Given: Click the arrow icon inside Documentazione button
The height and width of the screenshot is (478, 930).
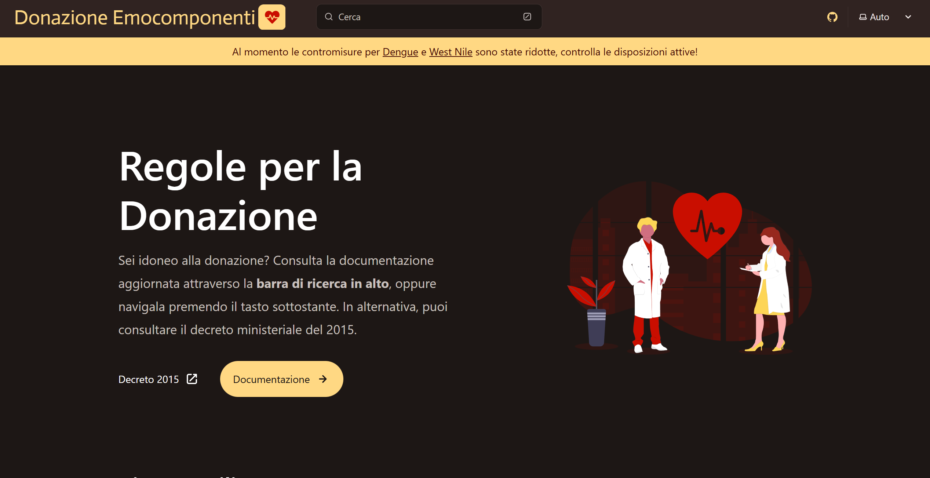Looking at the screenshot, I should click(323, 379).
